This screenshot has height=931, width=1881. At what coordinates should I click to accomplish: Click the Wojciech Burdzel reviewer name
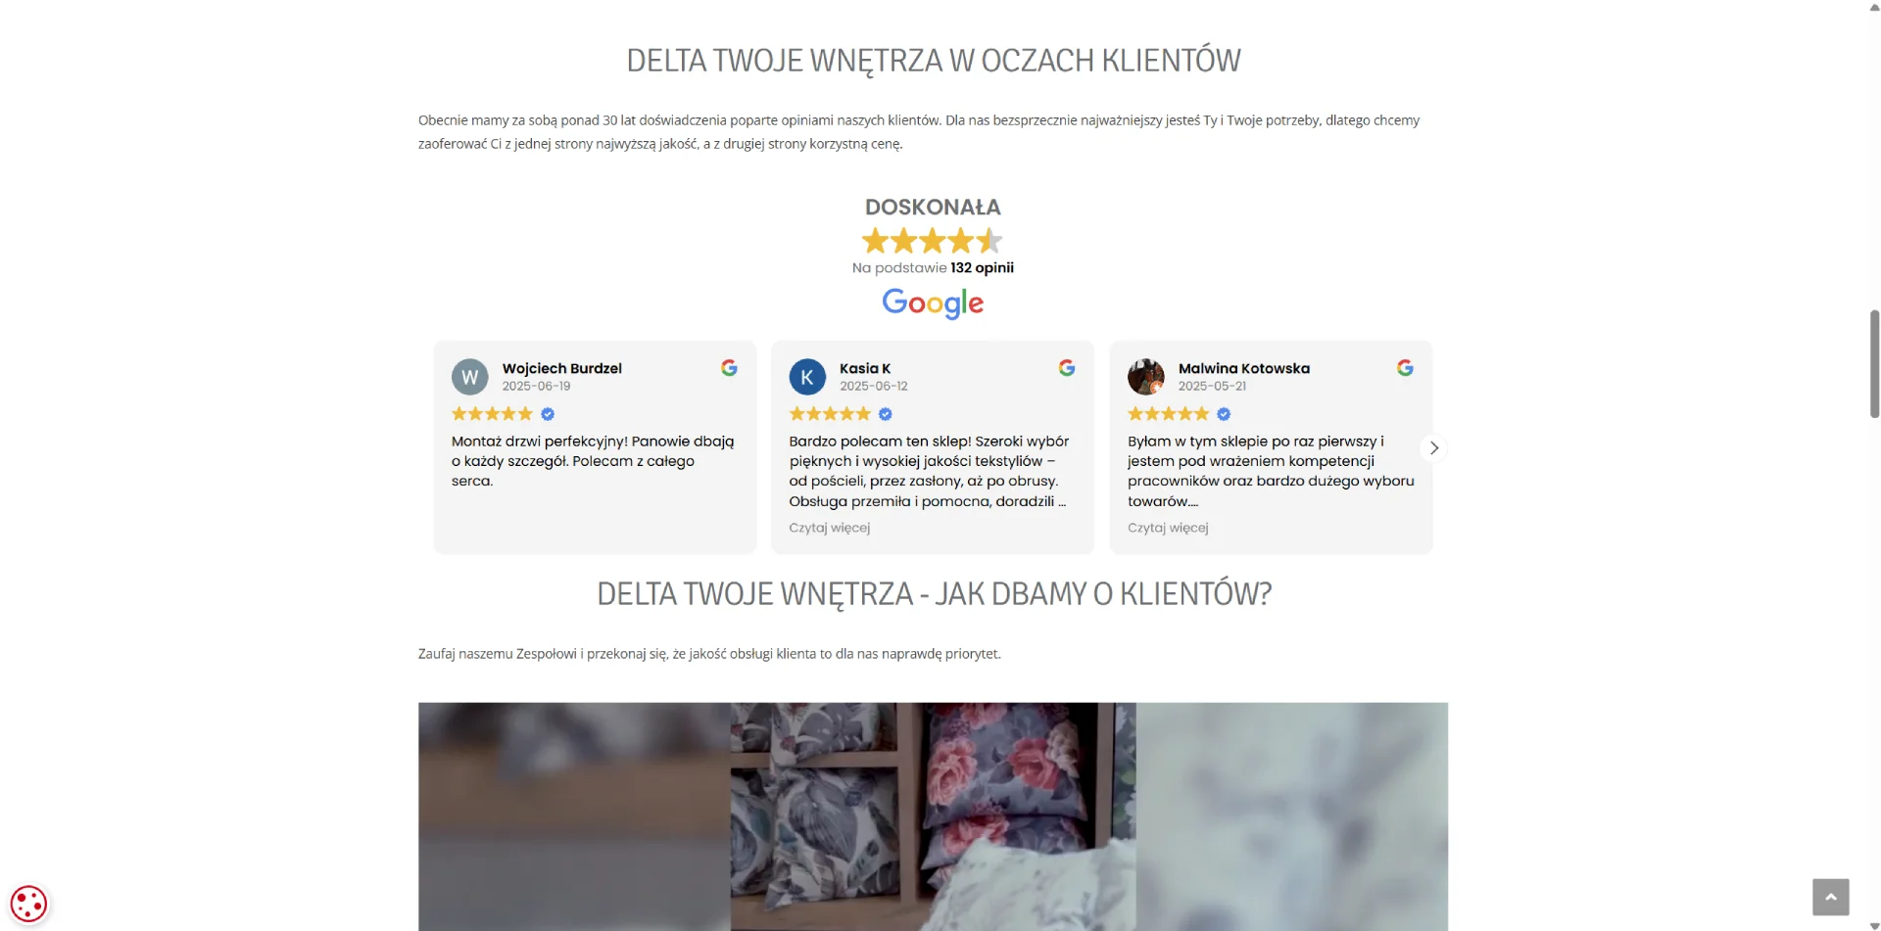[x=562, y=368]
